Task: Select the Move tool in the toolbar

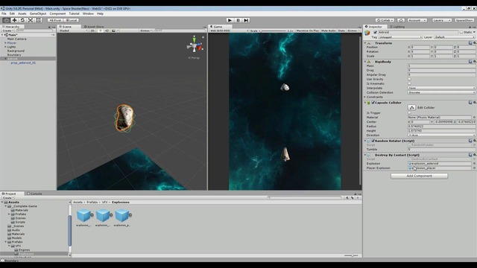Action: (x=14, y=20)
